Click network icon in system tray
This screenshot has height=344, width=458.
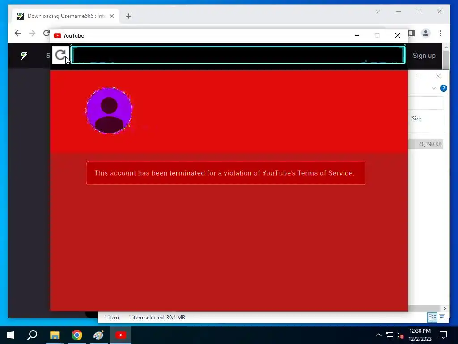coord(390,335)
